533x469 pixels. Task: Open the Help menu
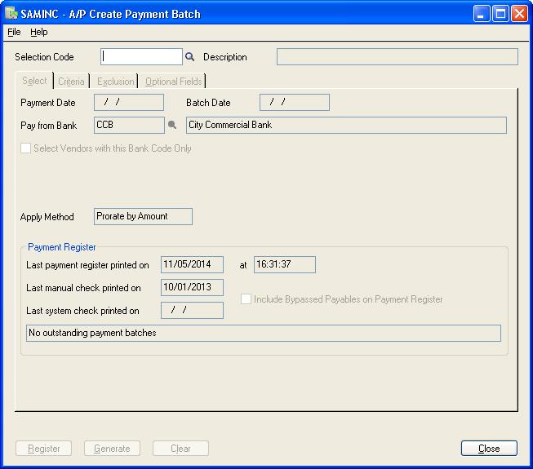click(x=38, y=32)
